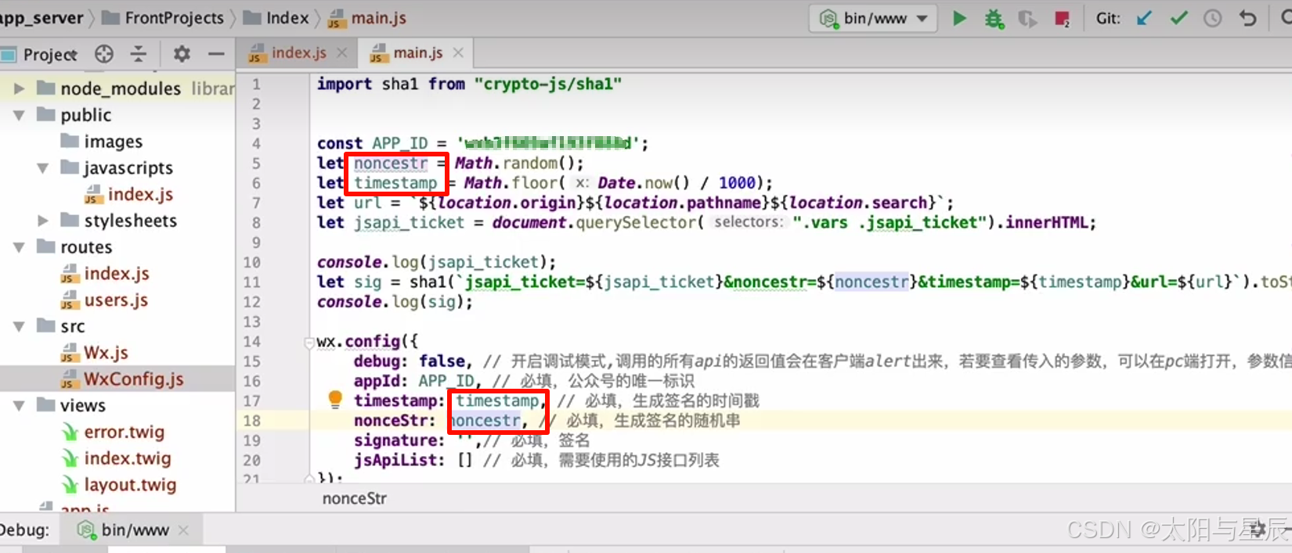Click console.log(sig) on line 12
Viewport: 1292px width, 553px height.
point(395,302)
